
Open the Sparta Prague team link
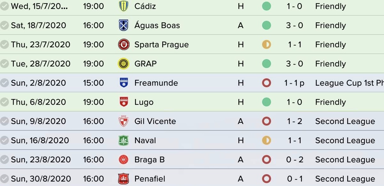pyautogui.click(x=161, y=45)
